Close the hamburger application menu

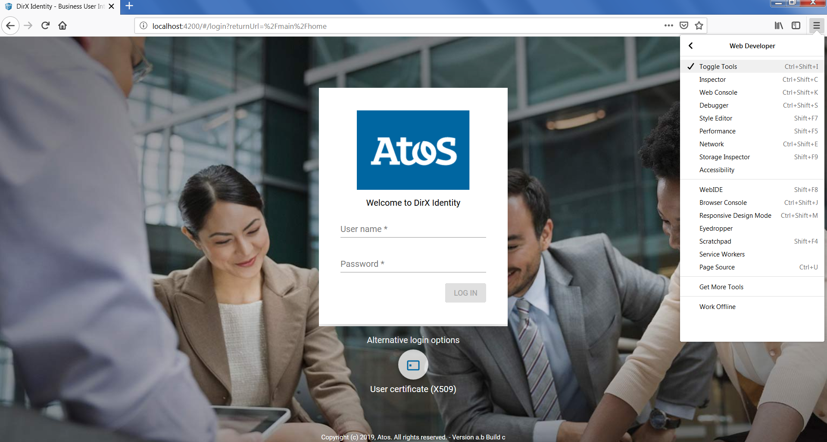[x=816, y=26]
